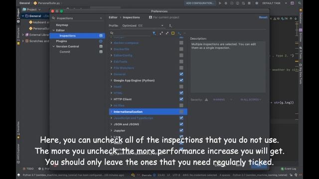Select Plugins in the Preferences sidebar
Image resolution: width=319 pixels, height=179 pixels.
tap(61, 41)
